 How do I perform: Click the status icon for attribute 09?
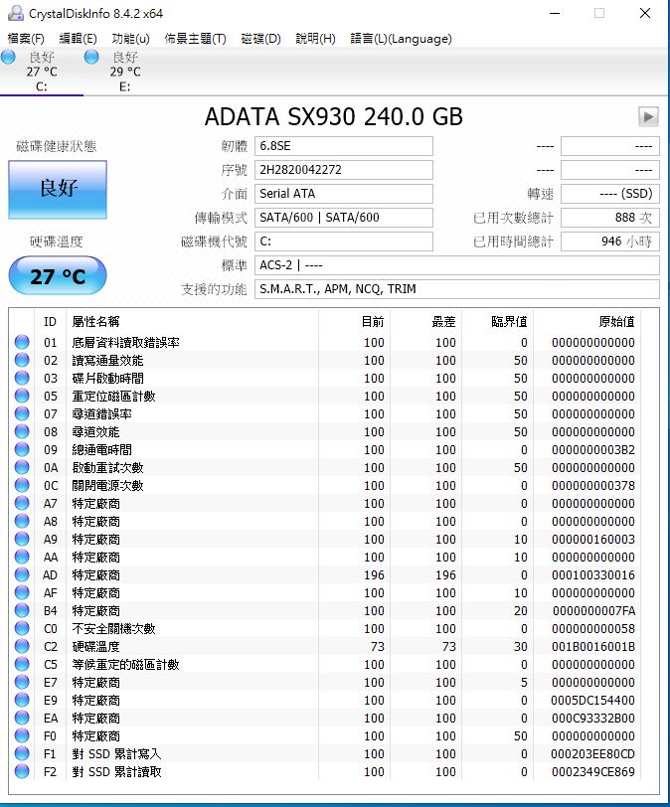coord(22,450)
